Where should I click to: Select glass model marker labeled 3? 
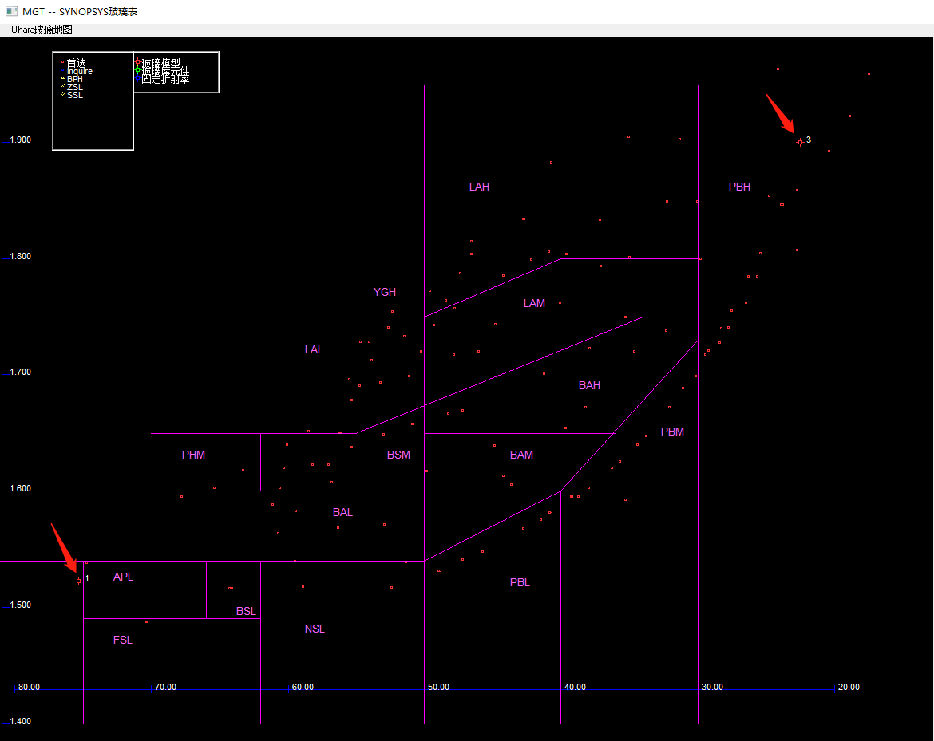tap(800, 142)
